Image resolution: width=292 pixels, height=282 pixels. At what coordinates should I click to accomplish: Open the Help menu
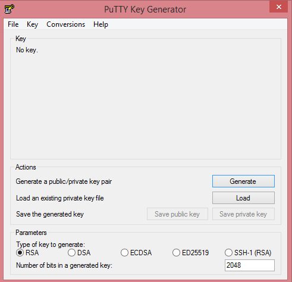point(101,24)
